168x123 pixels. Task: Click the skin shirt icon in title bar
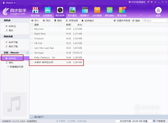coord(148,2)
